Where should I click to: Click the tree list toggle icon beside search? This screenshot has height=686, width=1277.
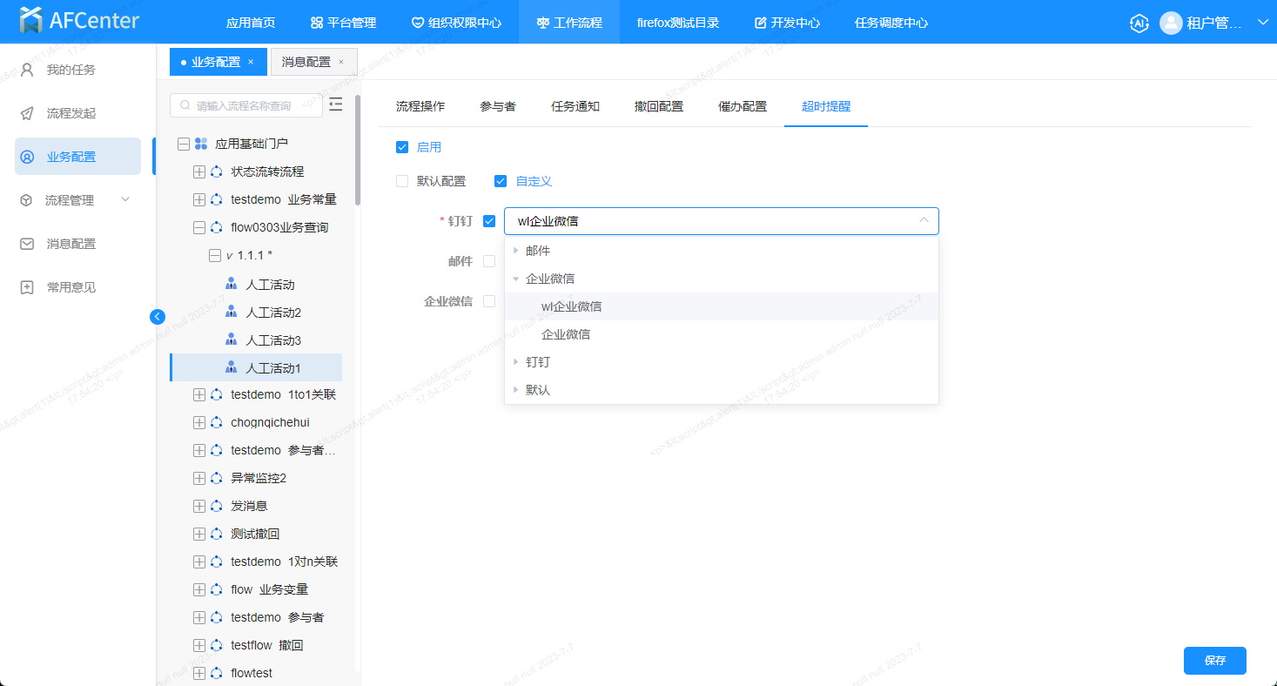[x=336, y=105]
